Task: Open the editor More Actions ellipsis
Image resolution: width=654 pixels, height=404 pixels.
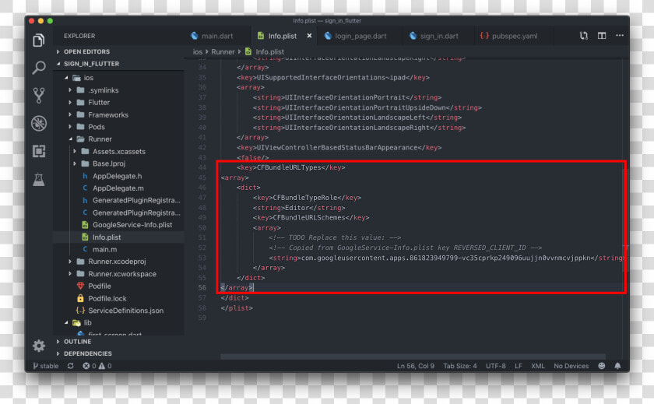Action: coord(620,36)
